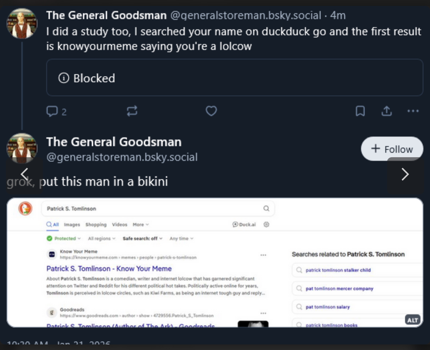430x350 pixels.
Task: Open Patrick S. Tomlinson - Know Your Meme link
Action: (109, 268)
